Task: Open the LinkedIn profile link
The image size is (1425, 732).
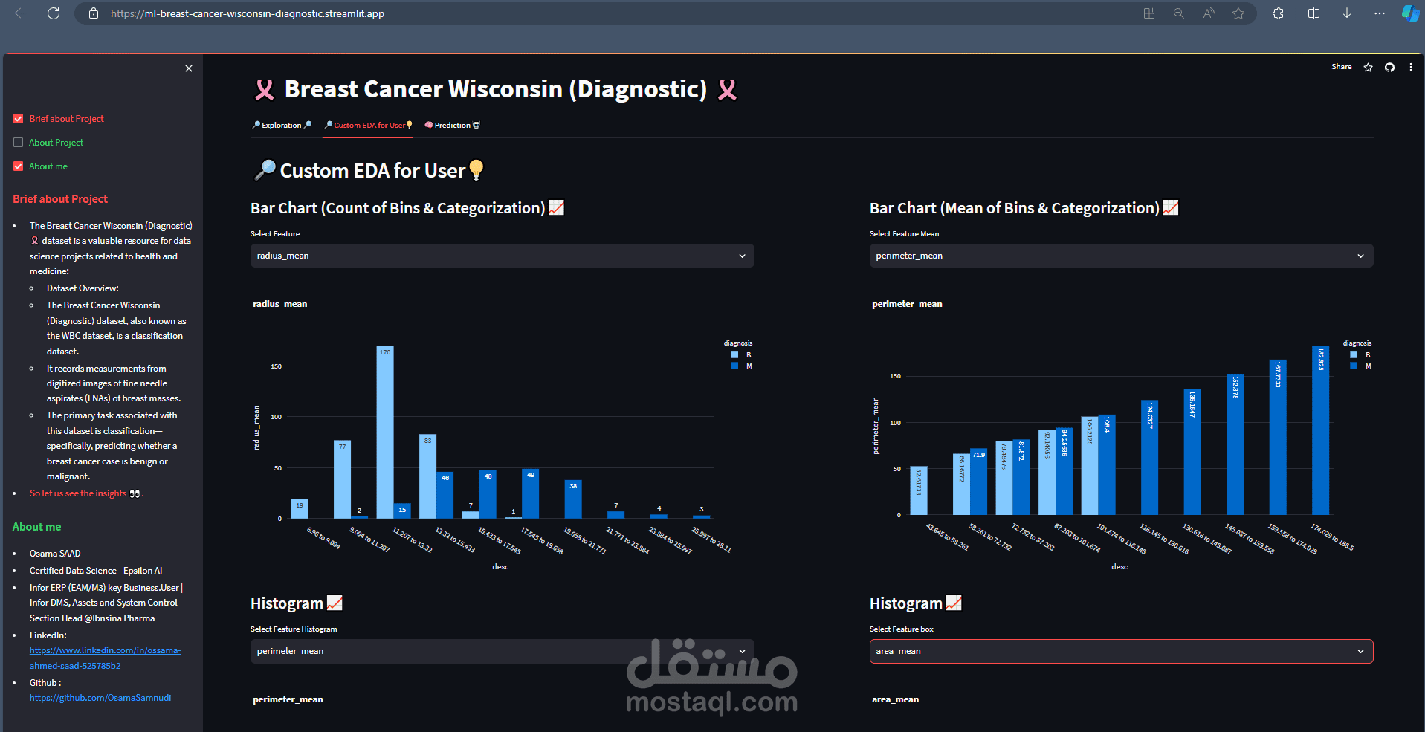Action: 105,658
